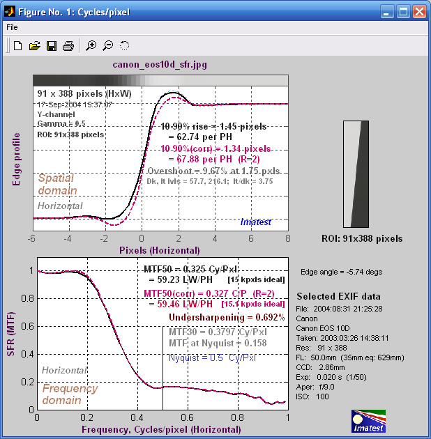Open the File menu
The width and height of the screenshot is (431, 439).
(x=12, y=27)
